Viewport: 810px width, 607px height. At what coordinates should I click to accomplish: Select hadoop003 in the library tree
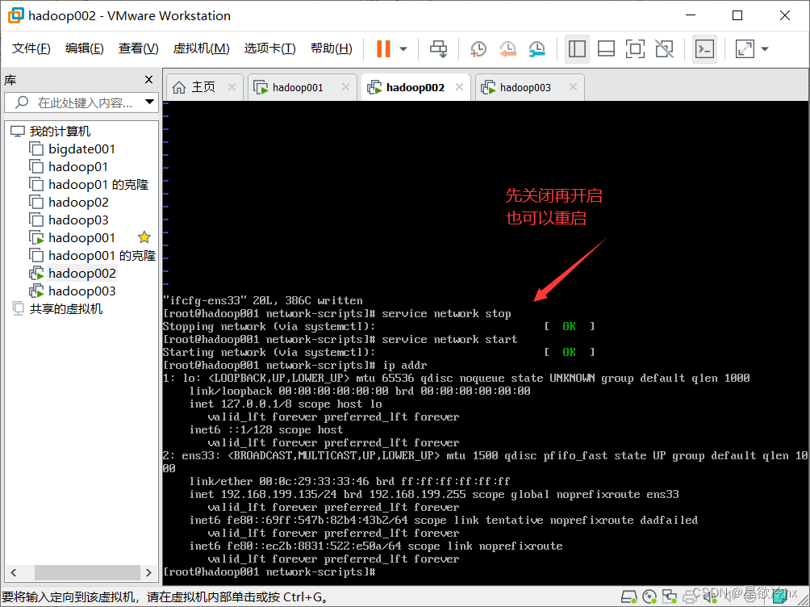pyautogui.click(x=82, y=291)
